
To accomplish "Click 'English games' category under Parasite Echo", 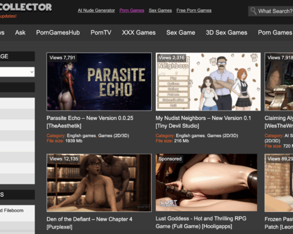I will pyautogui.click(x=81, y=136).
